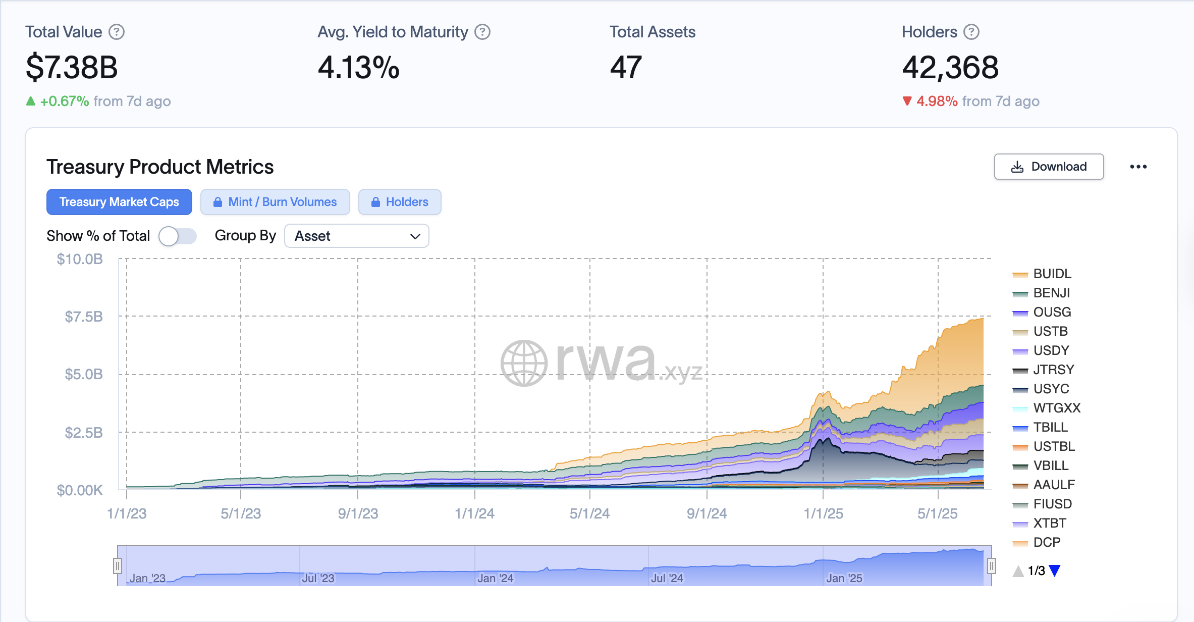Click the Download button

coord(1049,166)
